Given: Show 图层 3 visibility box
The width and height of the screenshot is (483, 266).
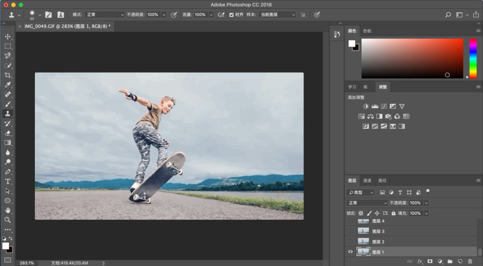Looking at the screenshot, I should tap(350, 231).
